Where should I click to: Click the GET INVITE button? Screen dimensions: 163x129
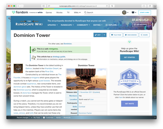click(129, 103)
